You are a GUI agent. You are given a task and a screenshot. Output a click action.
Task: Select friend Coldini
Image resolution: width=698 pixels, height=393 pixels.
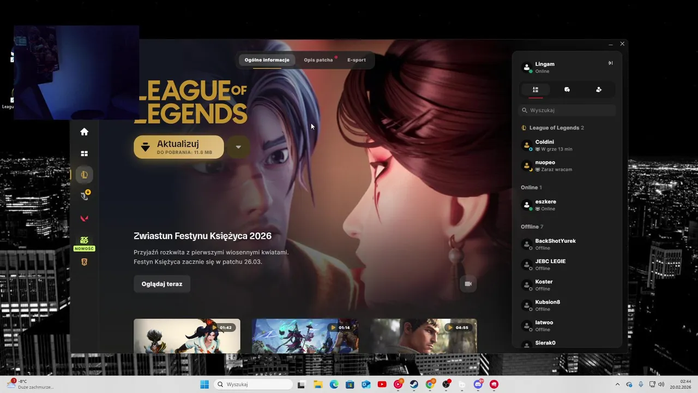567,145
